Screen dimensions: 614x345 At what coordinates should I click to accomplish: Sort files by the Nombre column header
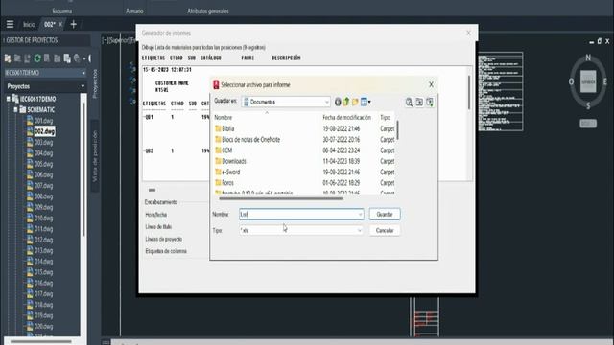[224, 117]
